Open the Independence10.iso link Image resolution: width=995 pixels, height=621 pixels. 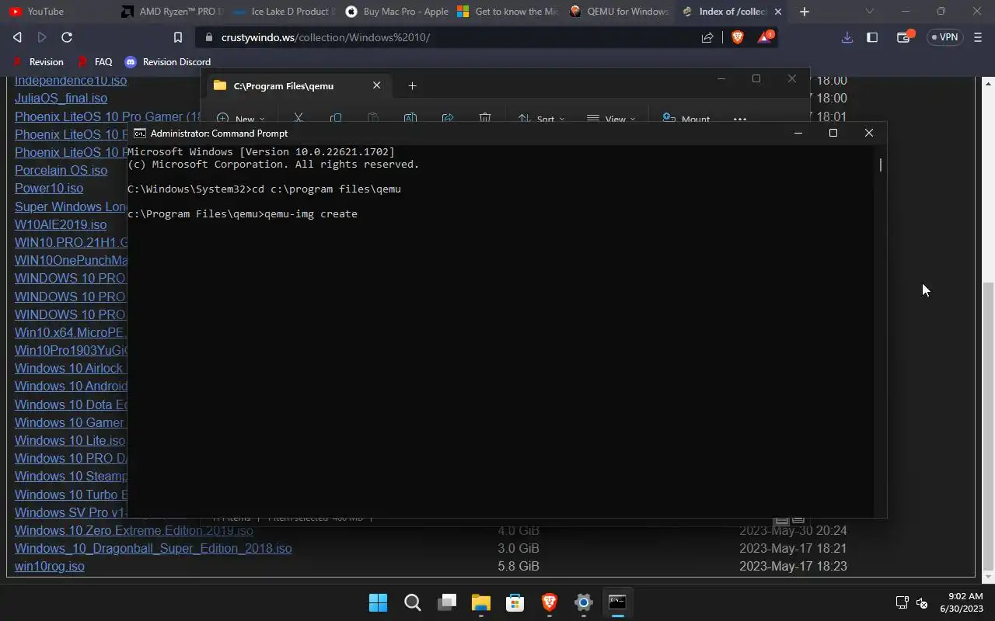coord(71,81)
